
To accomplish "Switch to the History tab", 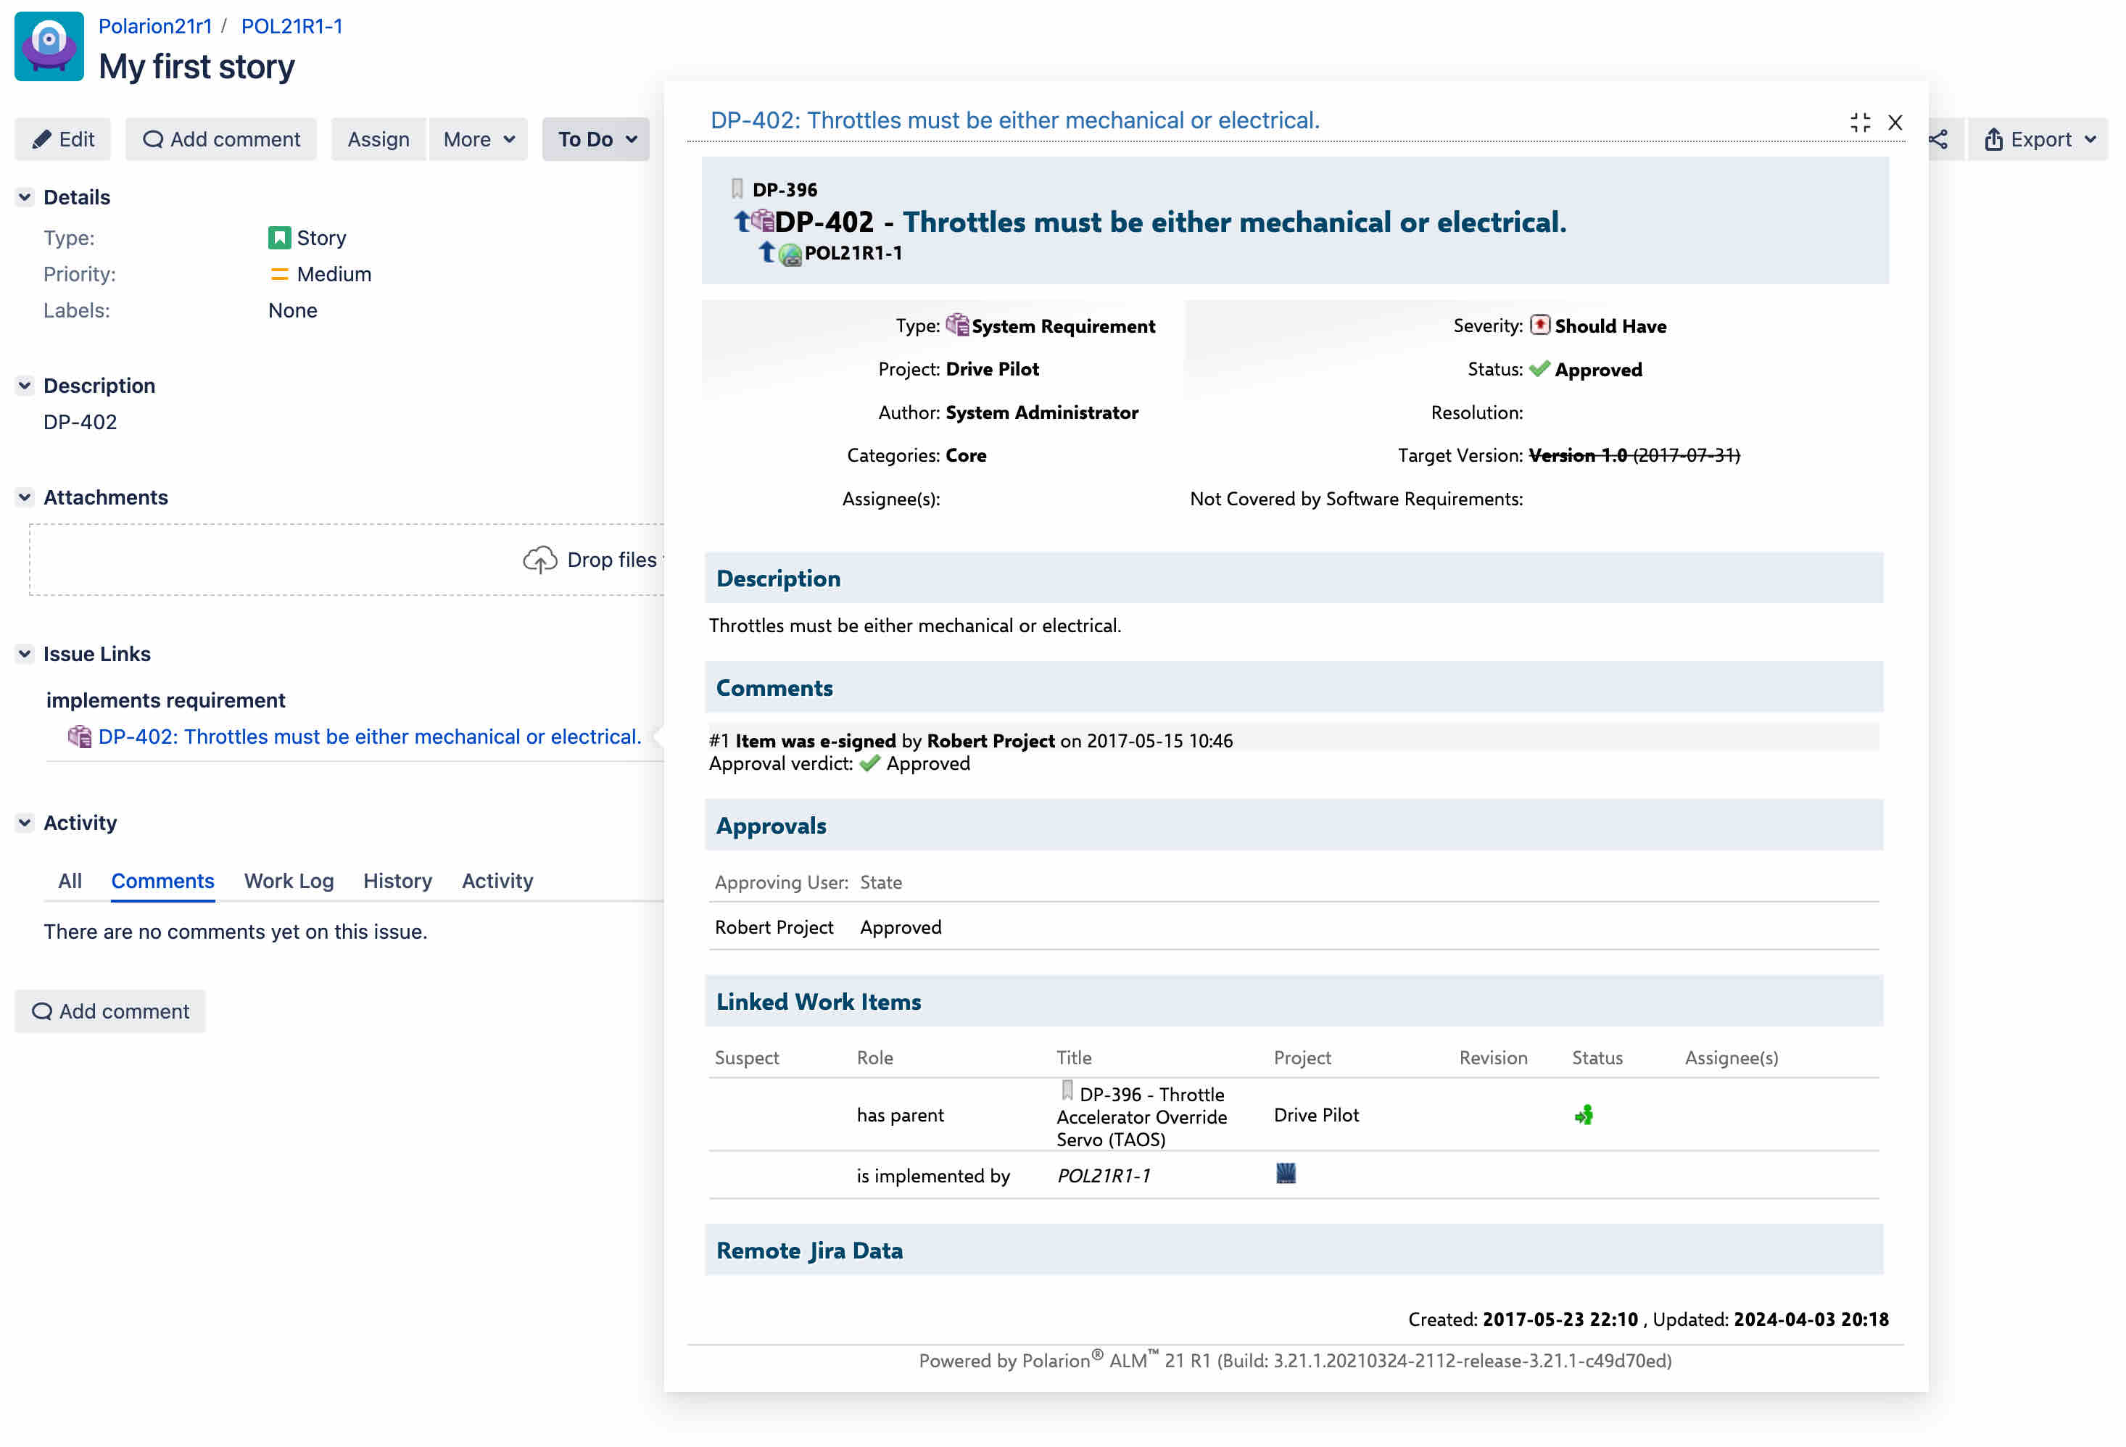I will (397, 881).
